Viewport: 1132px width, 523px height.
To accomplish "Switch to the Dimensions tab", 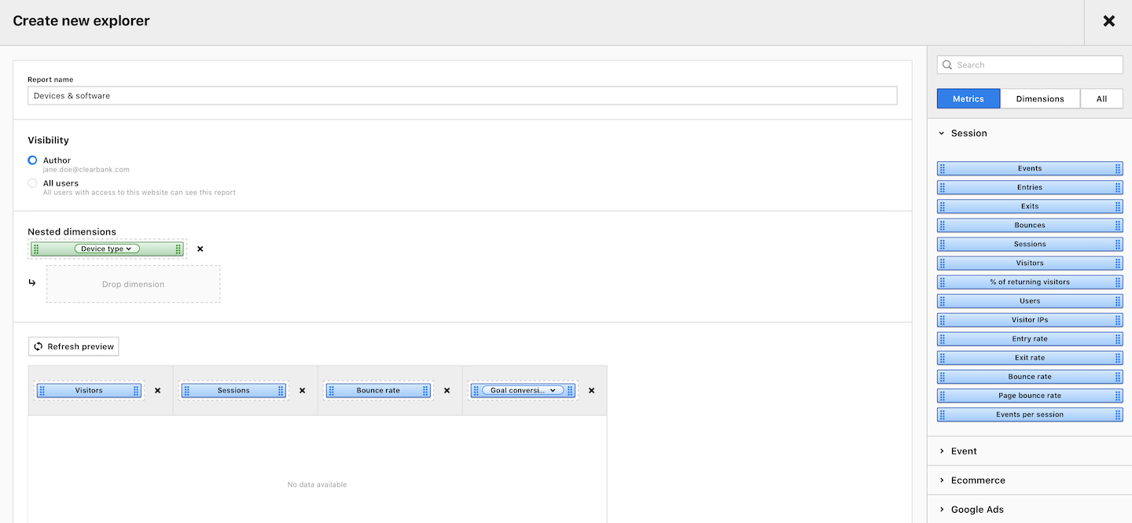I will tap(1040, 98).
